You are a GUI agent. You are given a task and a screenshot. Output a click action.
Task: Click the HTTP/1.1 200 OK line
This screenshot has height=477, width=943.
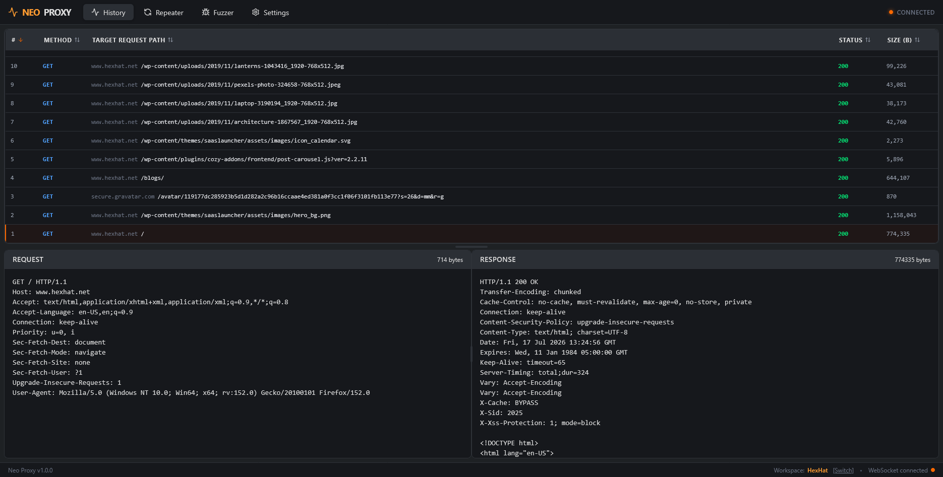click(x=509, y=282)
